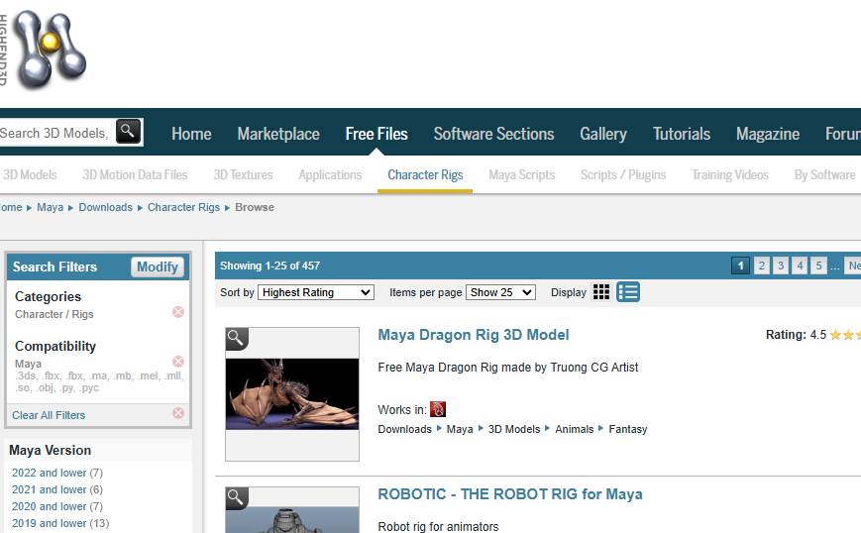Open the Sort by dropdown
The image size is (861, 533).
[x=316, y=292]
